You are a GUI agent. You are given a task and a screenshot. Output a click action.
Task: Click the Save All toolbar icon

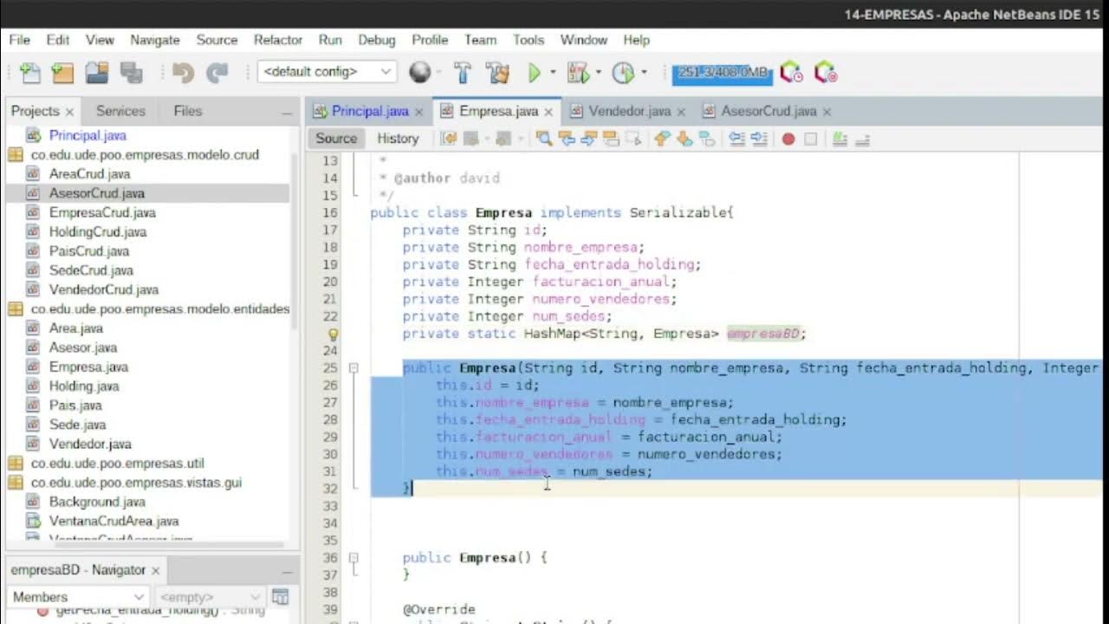click(x=131, y=73)
